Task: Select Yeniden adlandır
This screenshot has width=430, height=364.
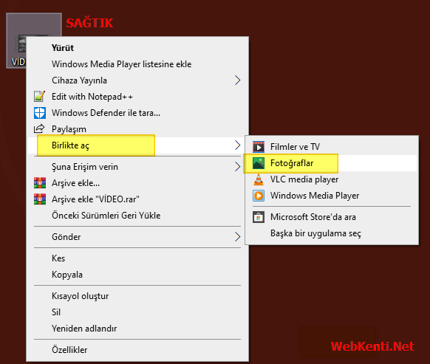Action: tap(137, 329)
